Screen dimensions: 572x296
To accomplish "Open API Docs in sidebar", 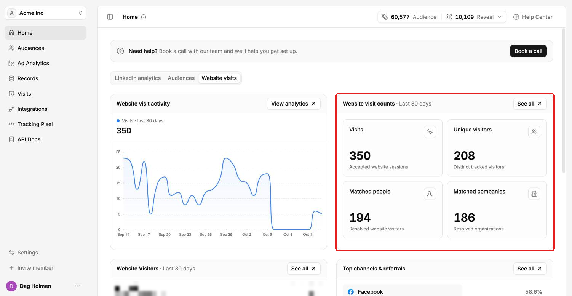I will click(45, 139).
